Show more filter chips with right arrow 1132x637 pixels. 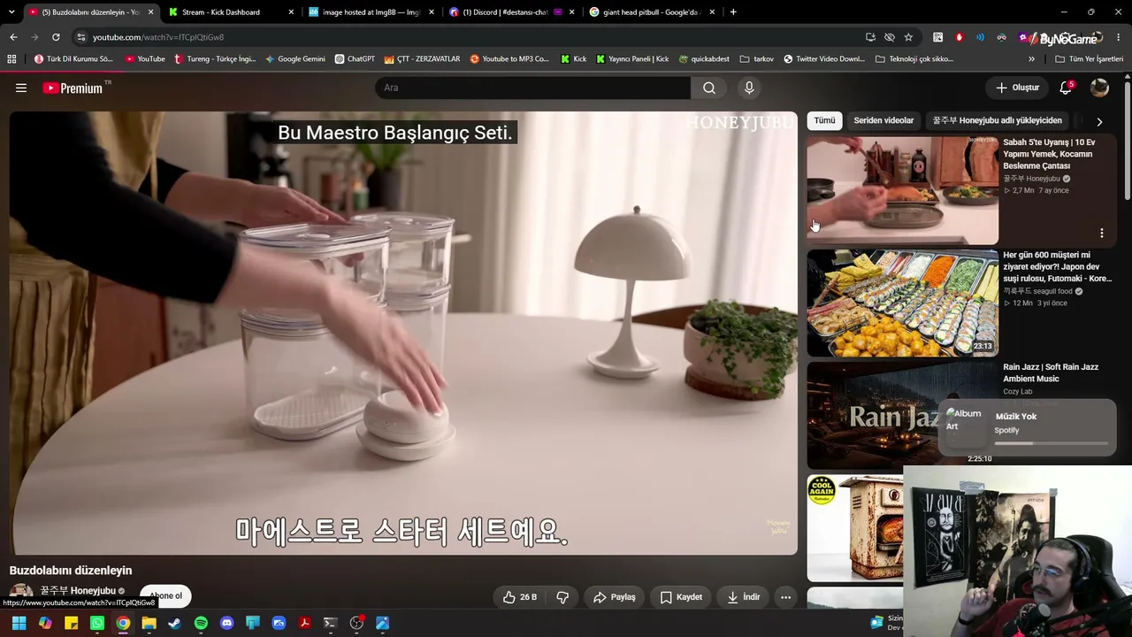[x=1099, y=121]
